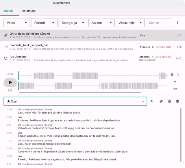Screen dimensions: 185x168
Task: Click the 0:52 duration of Ilze Jansone
Action: tap(179, 58)
